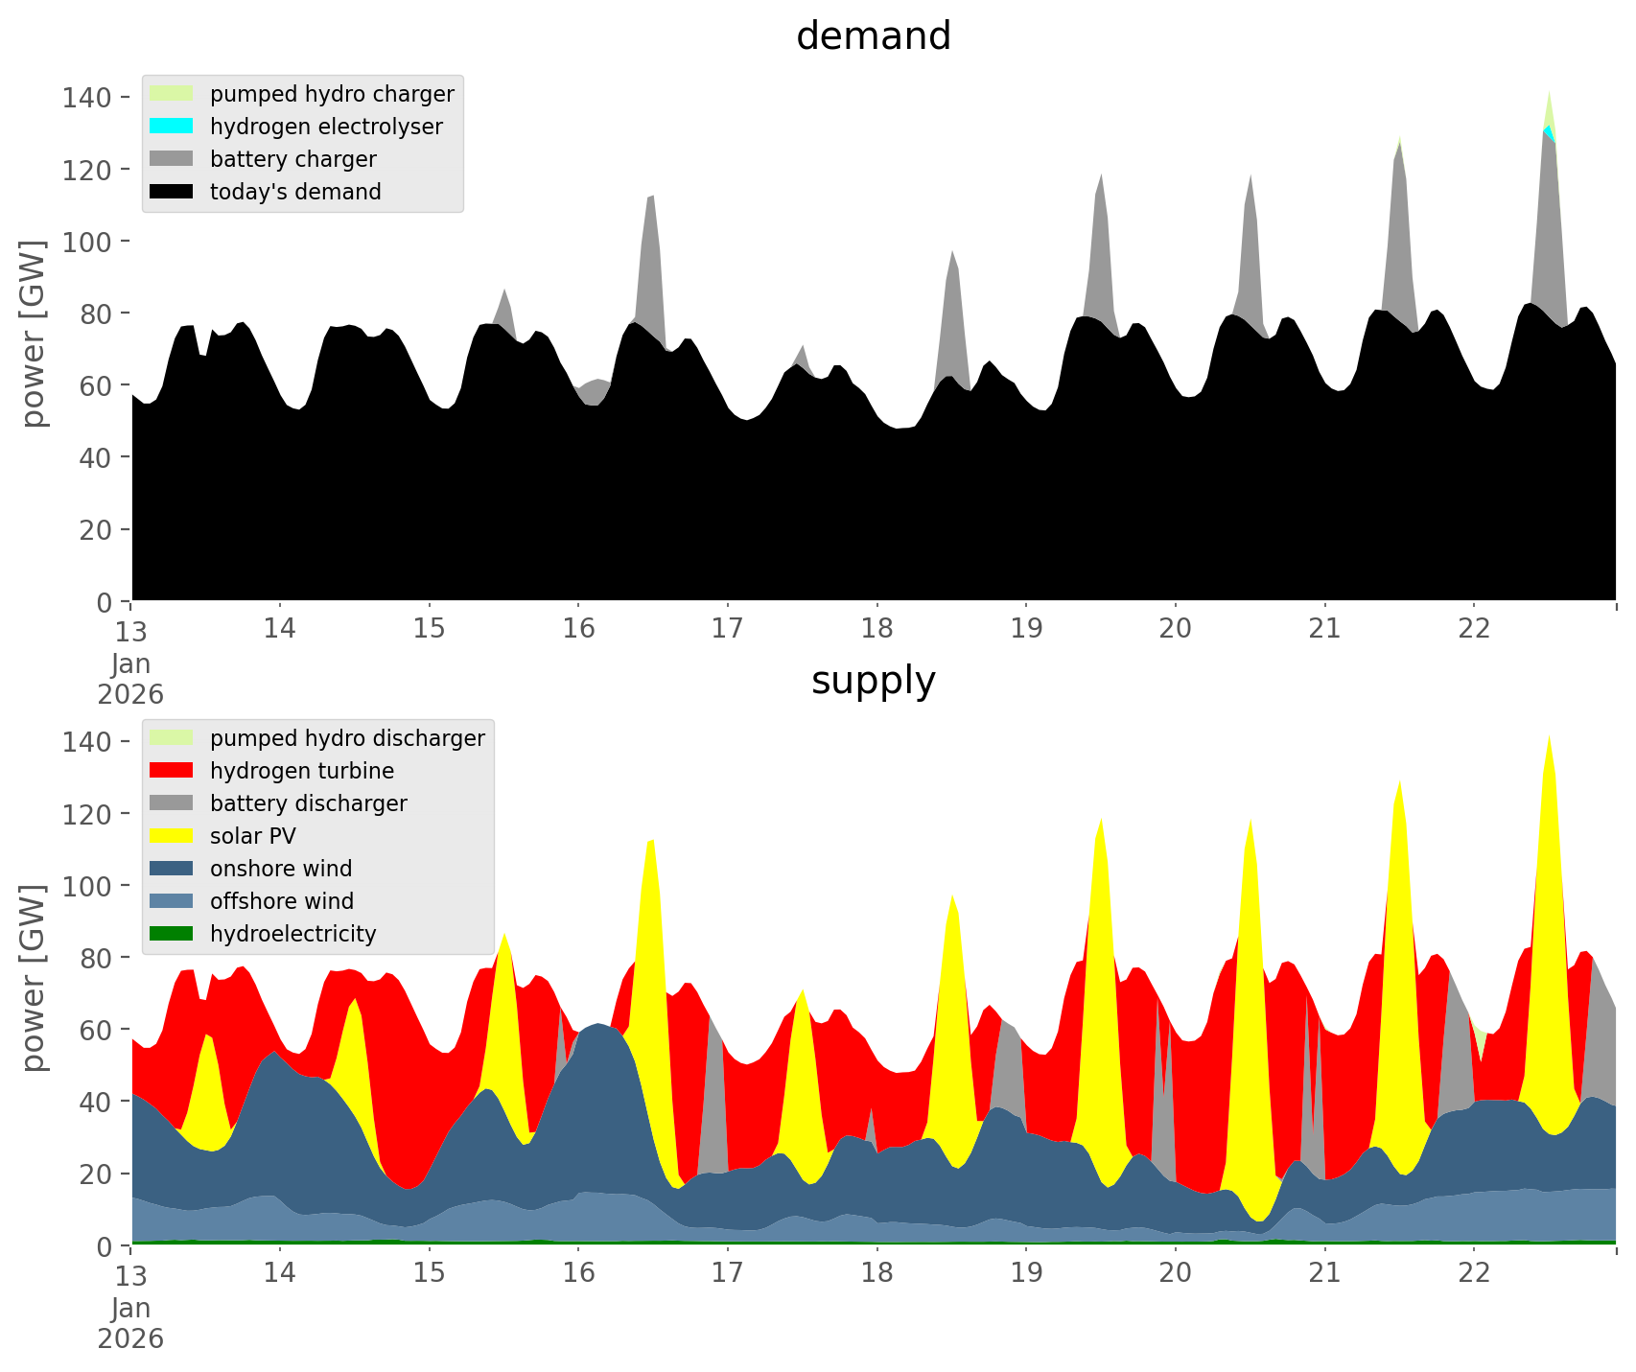Select the yellow solar PV legend swatch
Image resolution: width=1636 pixels, height=1372 pixels.
pos(171,836)
